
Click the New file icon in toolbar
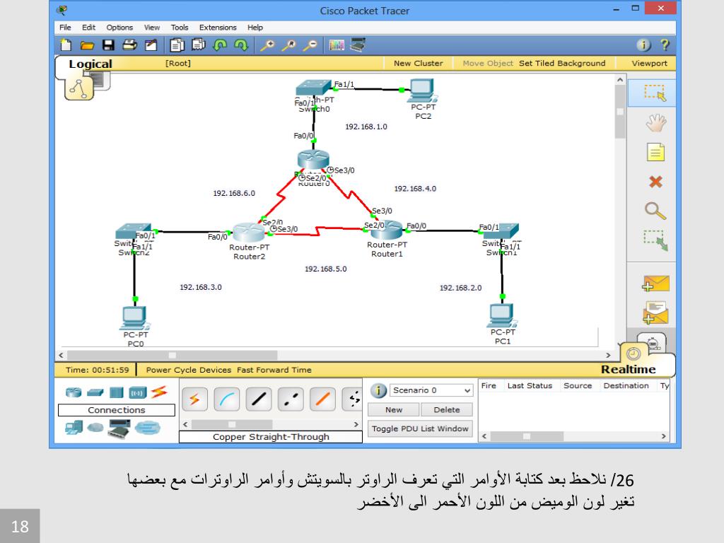66,45
